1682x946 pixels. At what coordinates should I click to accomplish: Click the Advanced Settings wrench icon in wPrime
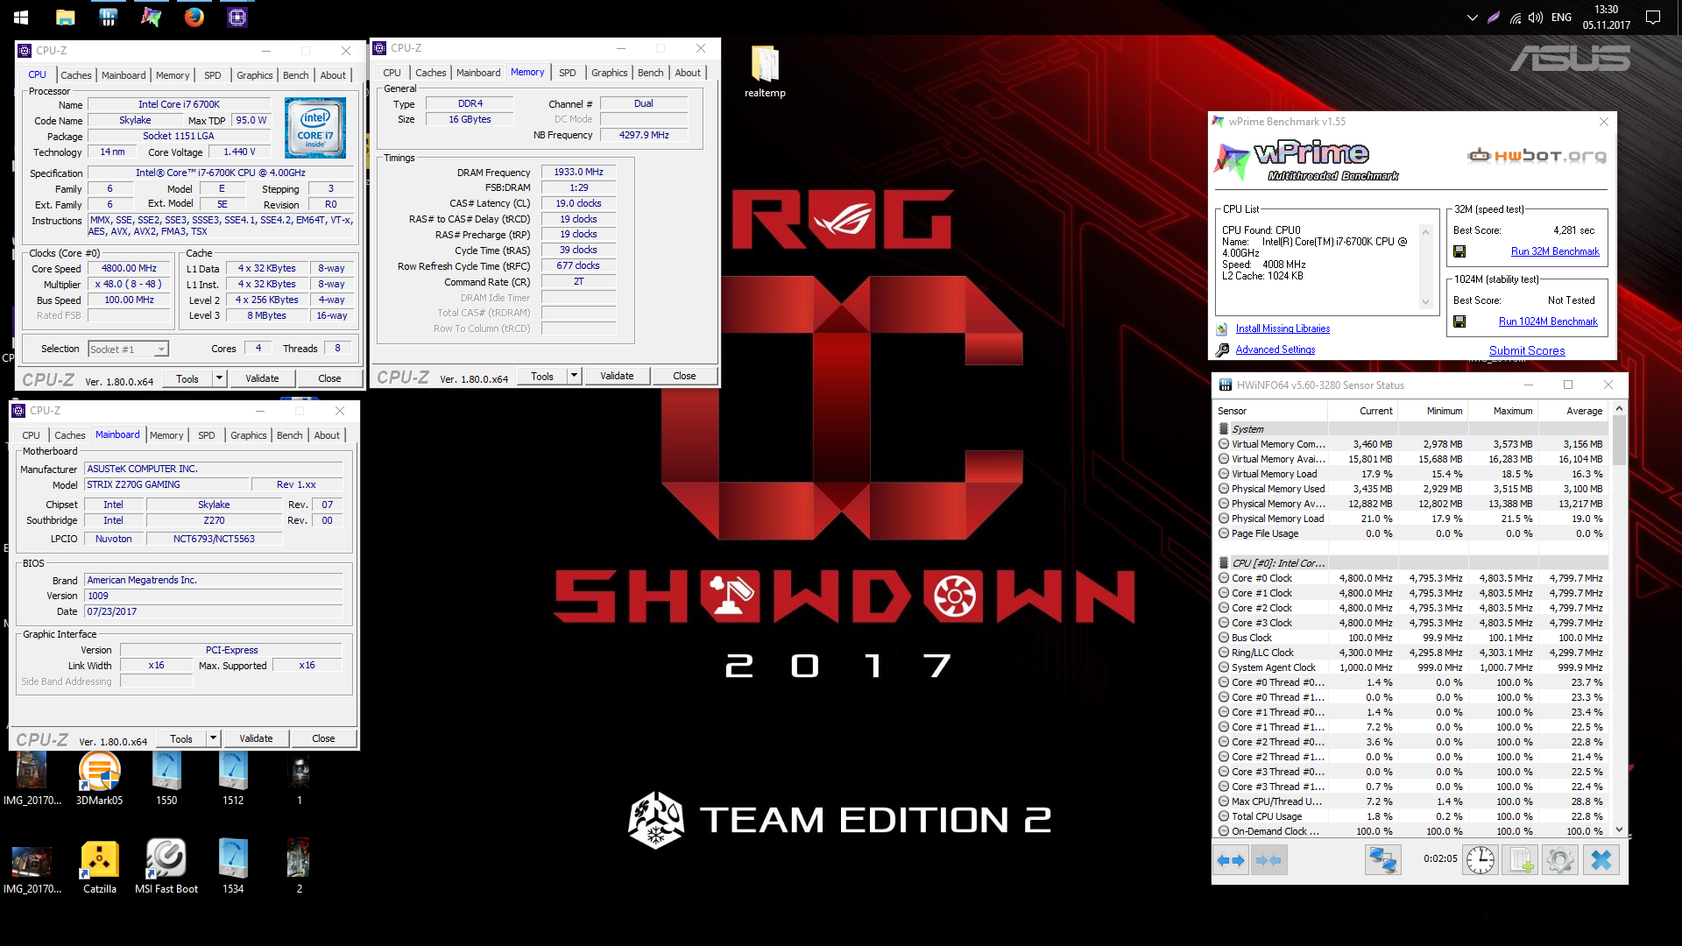coord(1222,349)
